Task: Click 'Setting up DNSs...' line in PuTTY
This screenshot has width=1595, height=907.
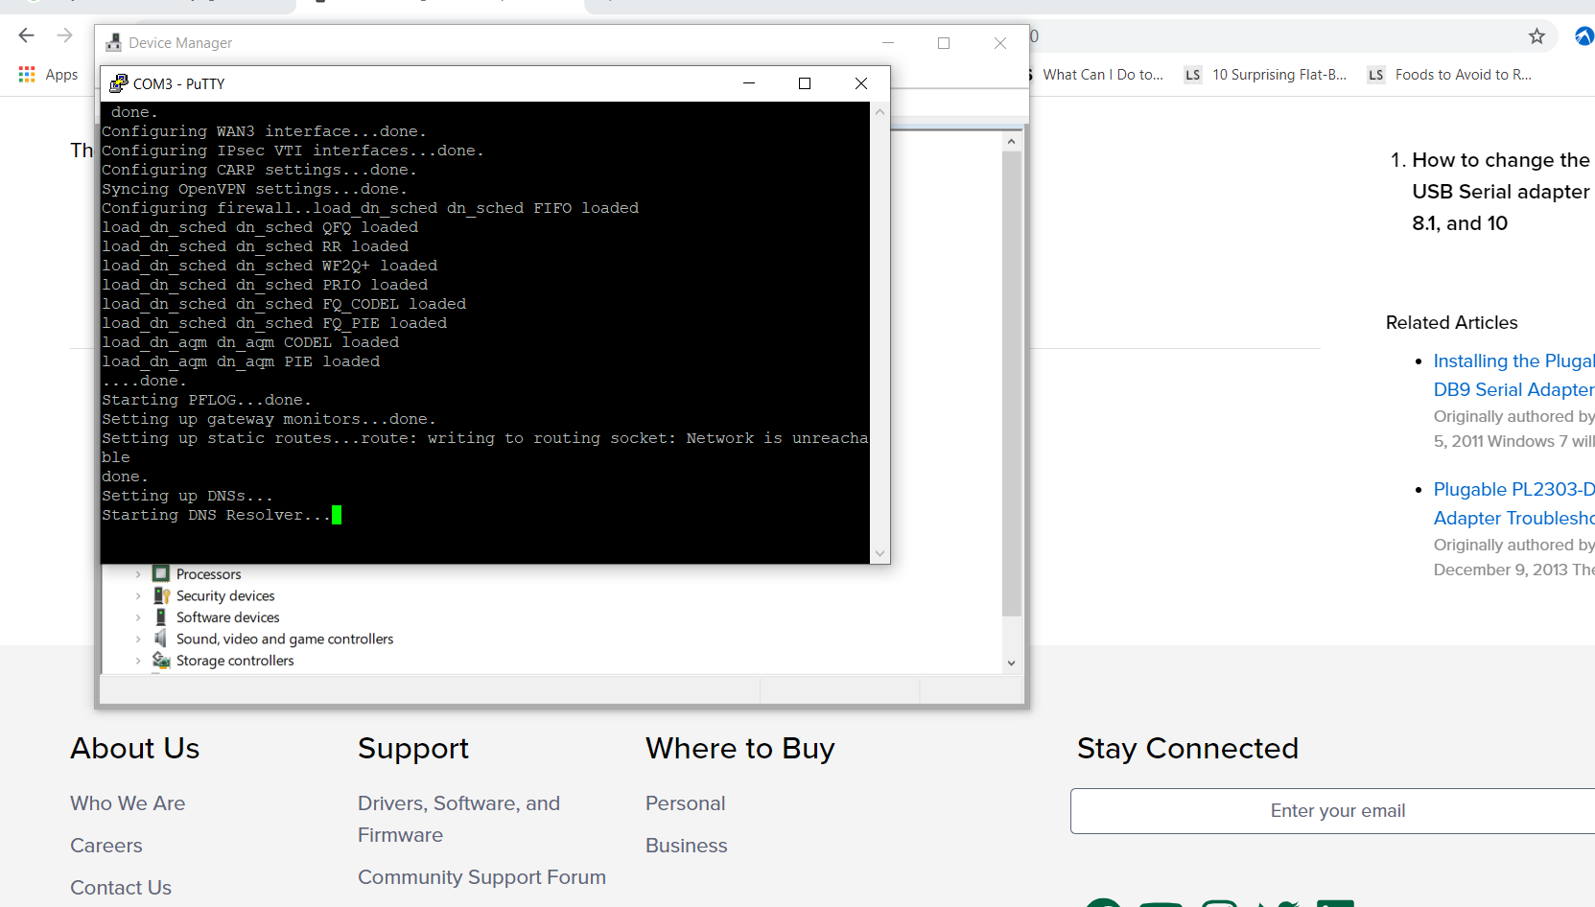Action: pos(187,496)
